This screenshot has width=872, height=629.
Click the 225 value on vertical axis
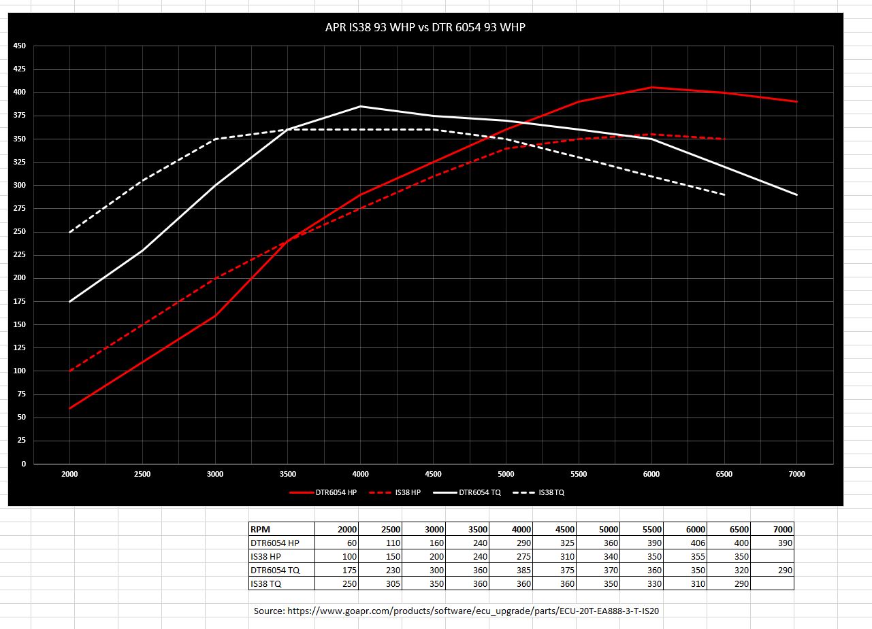tap(20, 255)
